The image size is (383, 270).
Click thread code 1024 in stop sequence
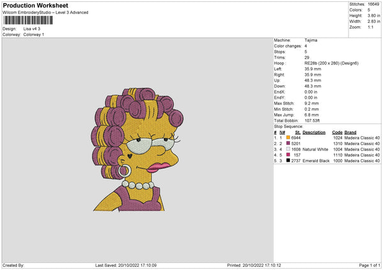coord(338,138)
